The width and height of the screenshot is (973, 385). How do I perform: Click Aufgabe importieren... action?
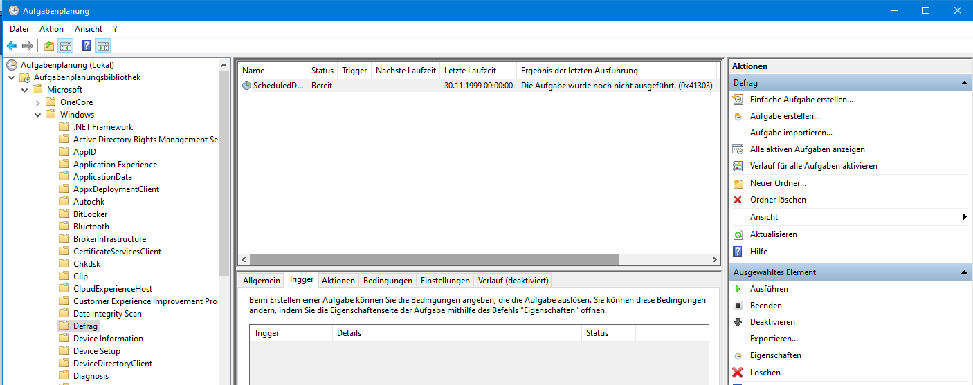pos(791,133)
